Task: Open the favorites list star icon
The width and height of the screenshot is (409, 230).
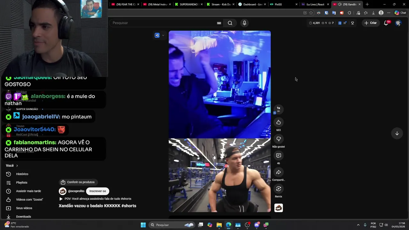Action: [366, 13]
